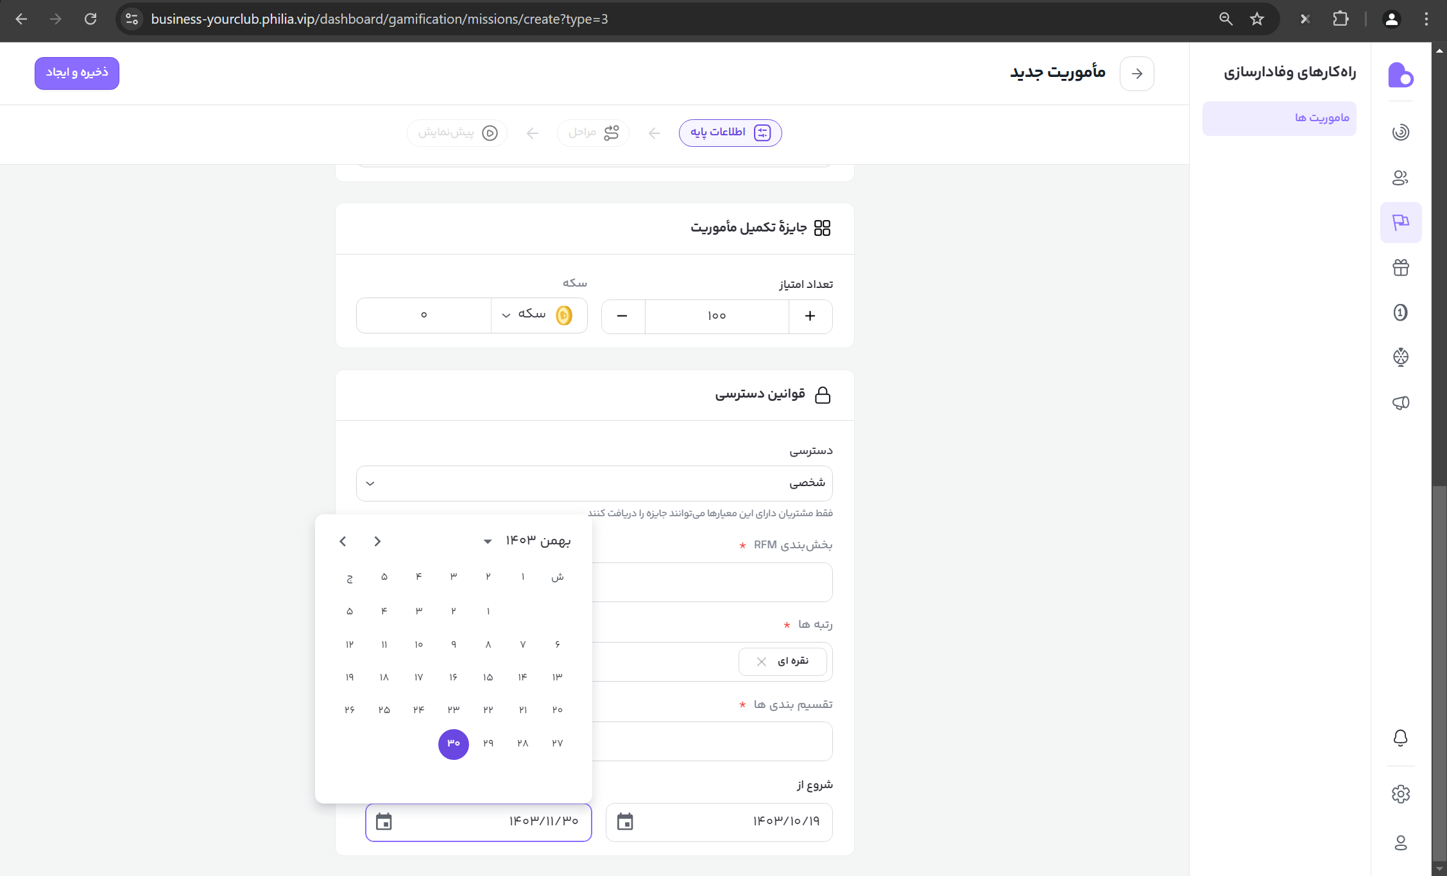The width and height of the screenshot is (1447, 876).
Task: Click the megaphone campaigns sidebar icon
Action: tap(1400, 403)
